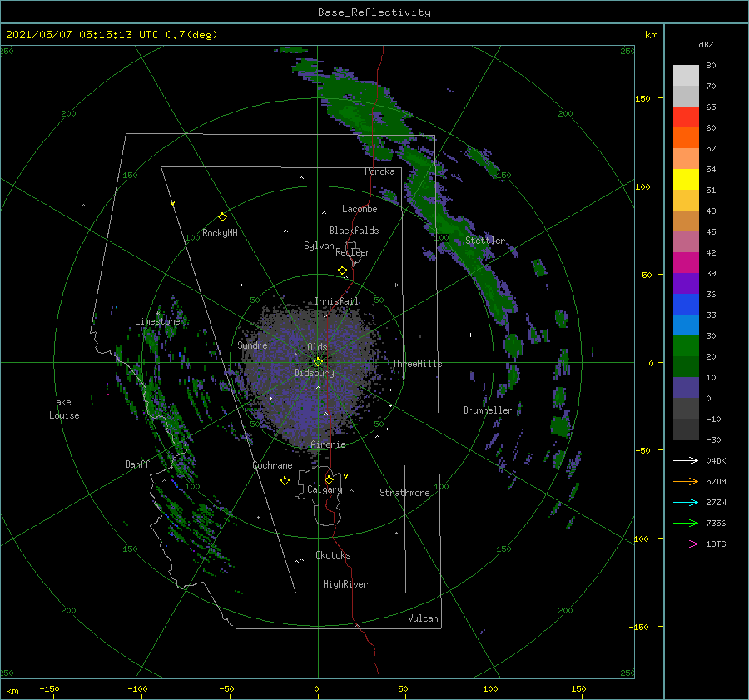749x700 pixels.
Task: Click the RedDeer city label
Action: (353, 252)
